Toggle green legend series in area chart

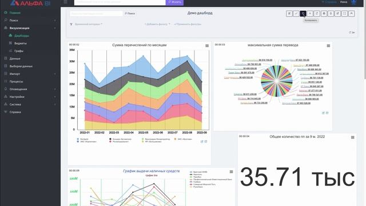point(156,139)
